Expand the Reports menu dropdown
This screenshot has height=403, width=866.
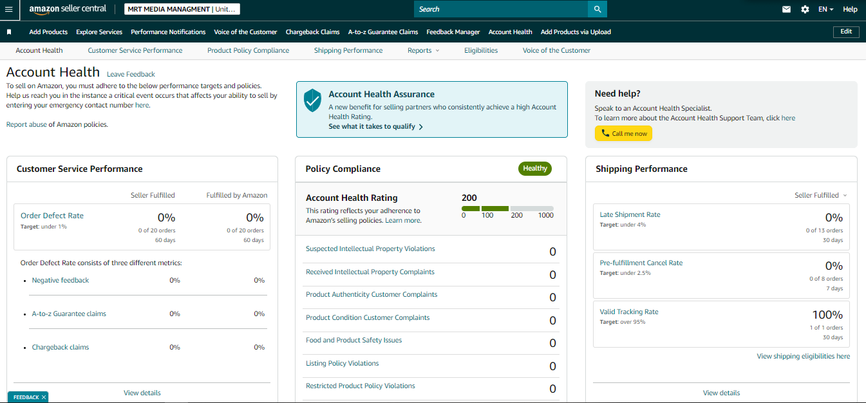click(x=423, y=50)
